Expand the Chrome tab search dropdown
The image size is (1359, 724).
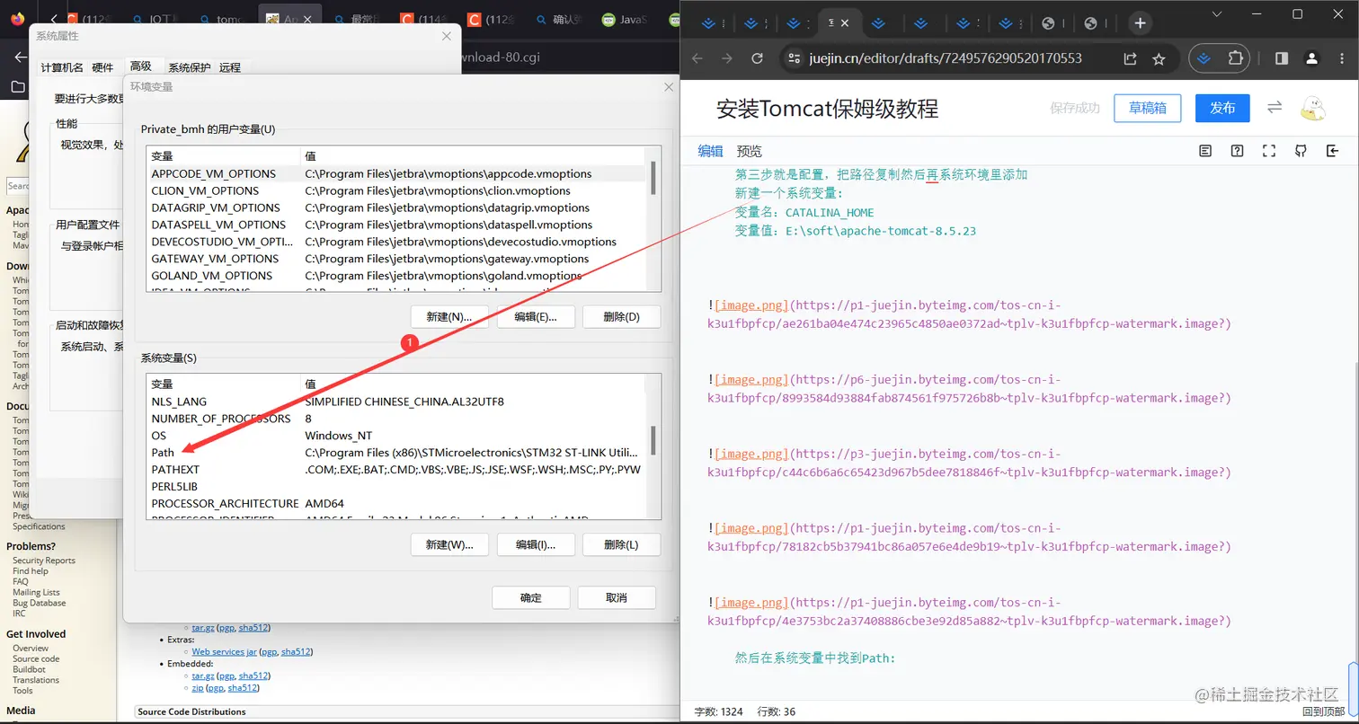coord(1217,13)
